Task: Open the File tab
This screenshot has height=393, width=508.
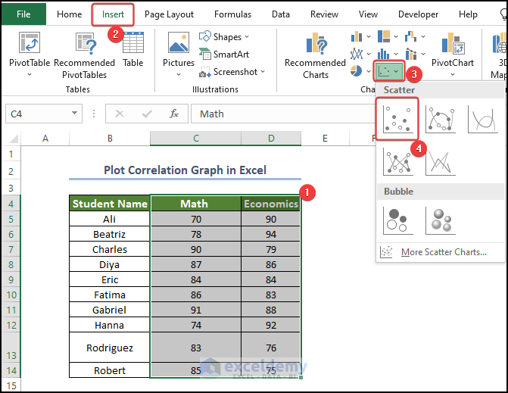Action: [x=23, y=14]
